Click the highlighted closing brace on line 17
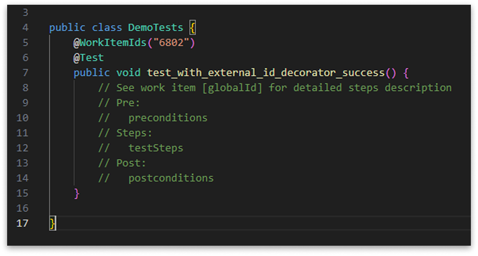This screenshot has height=256, width=478. pyautogui.click(x=52, y=223)
